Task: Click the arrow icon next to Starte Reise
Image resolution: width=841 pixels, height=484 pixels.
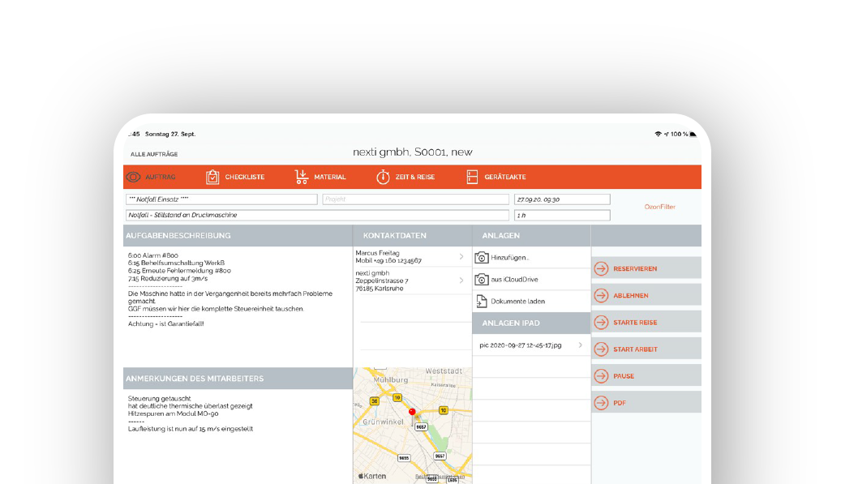Action: (601, 322)
